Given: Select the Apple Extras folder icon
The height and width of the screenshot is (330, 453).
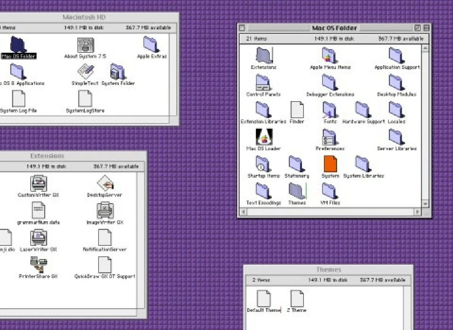Looking at the screenshot, I should tap(151, 45).
